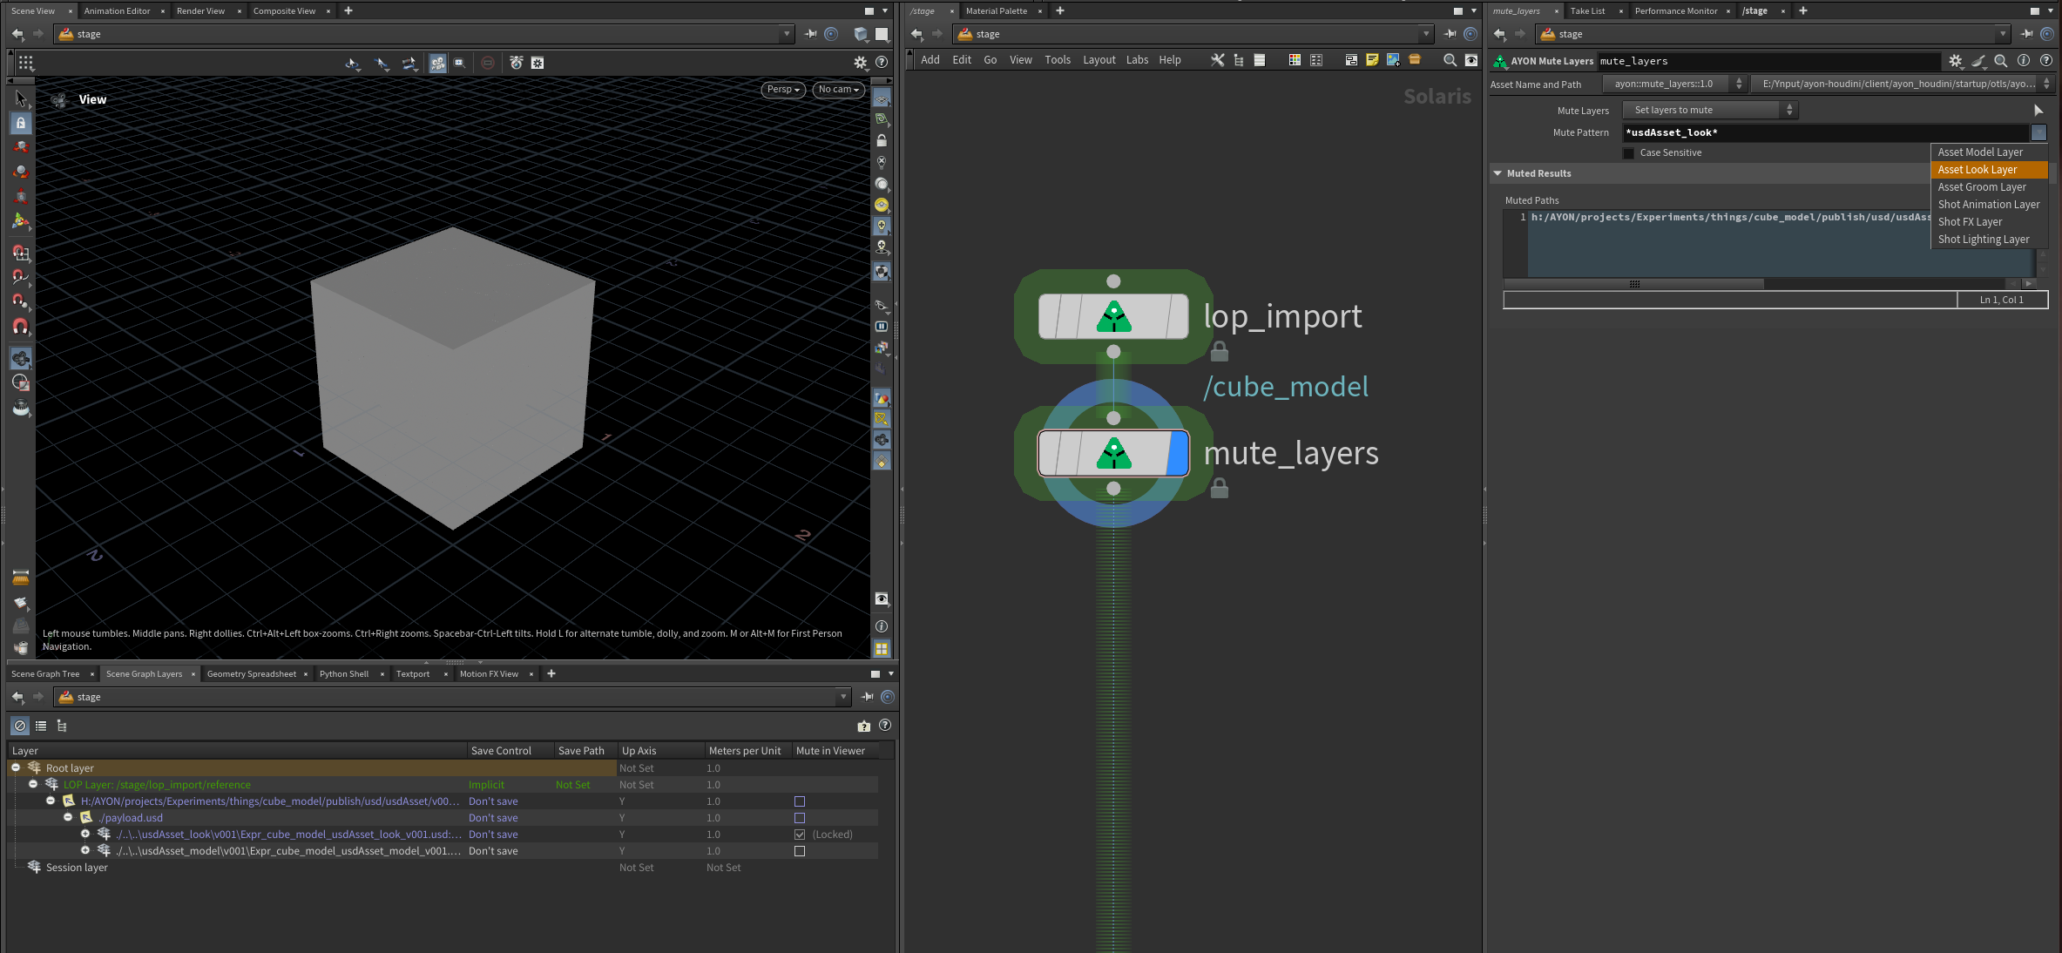
Task: Toggle Mute in Viewer for payload.usd
Action: pos(800,818)
